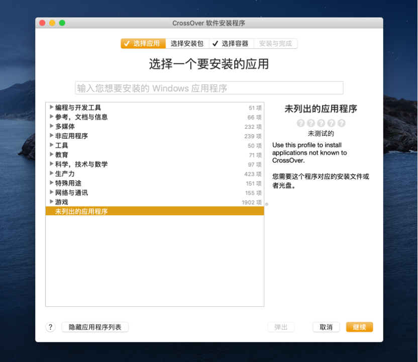Switch to the 选择应用 tab

pos(143,43)
